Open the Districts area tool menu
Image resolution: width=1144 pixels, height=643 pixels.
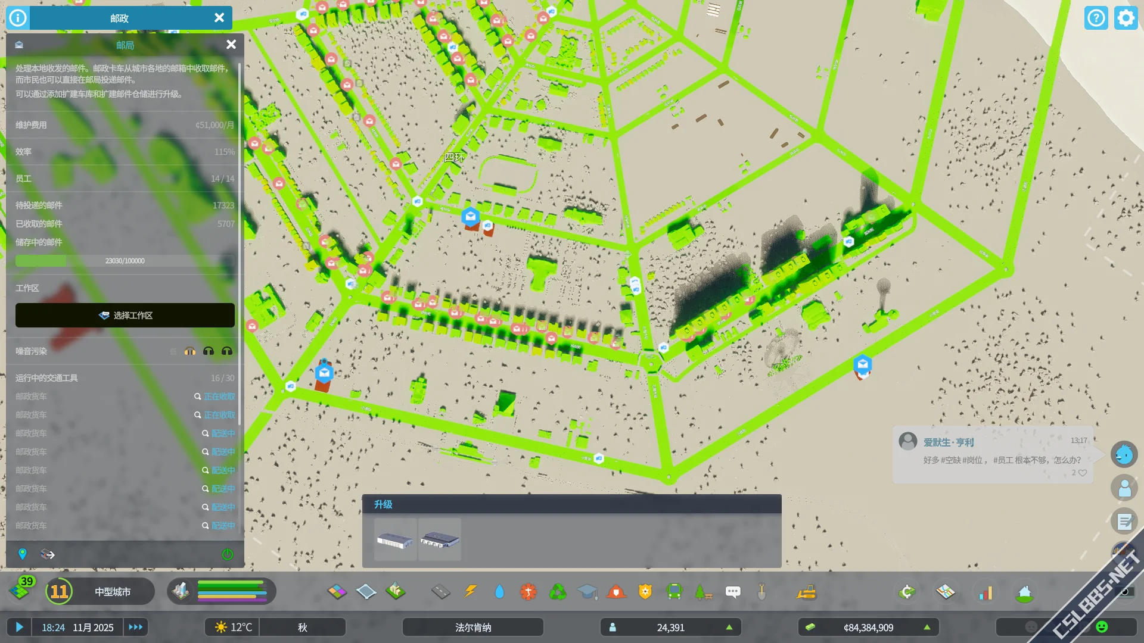(x=366, y=592)
